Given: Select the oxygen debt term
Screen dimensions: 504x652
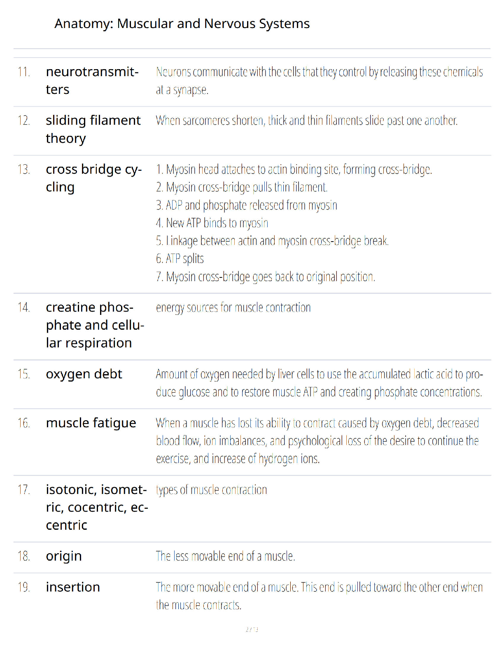Looking at the screenshot, I should (84, 374).
